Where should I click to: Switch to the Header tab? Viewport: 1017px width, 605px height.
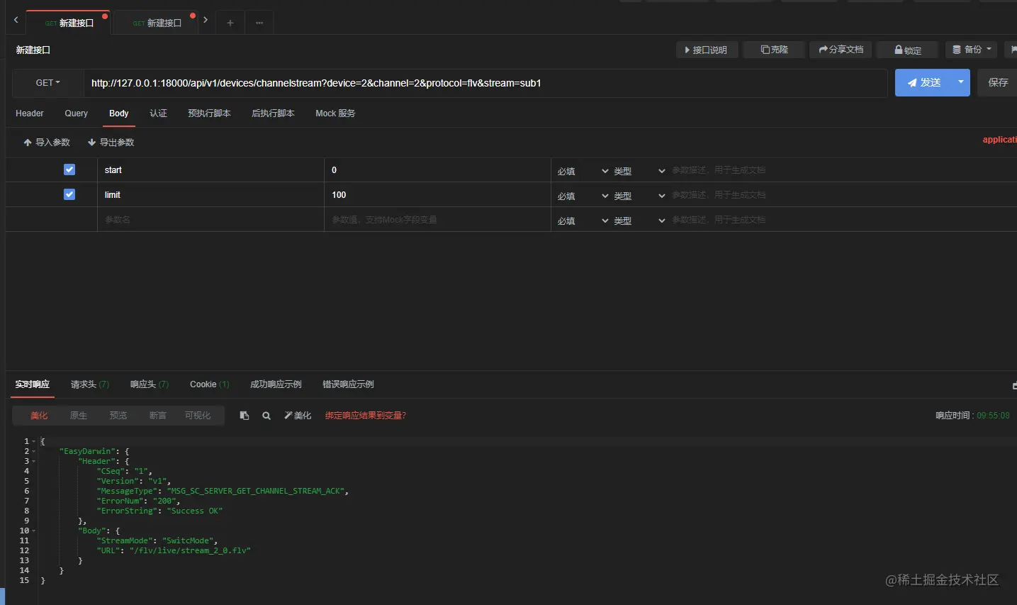pyautogui.click(x=30, y=113)
